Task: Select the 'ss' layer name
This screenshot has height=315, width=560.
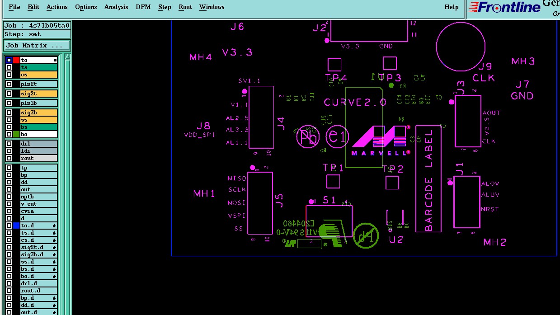Action: coord(38,120)
